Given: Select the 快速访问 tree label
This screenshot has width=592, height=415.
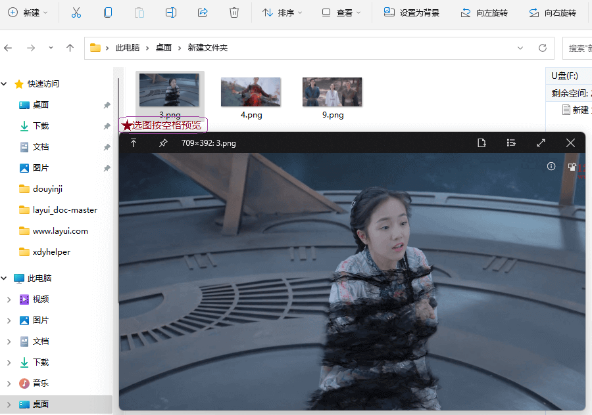Looking at the screenshot, I should [43, 83].
